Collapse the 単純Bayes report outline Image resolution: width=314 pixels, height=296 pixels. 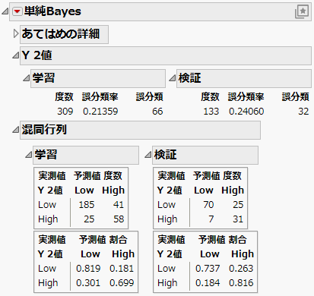pos(5,11)
